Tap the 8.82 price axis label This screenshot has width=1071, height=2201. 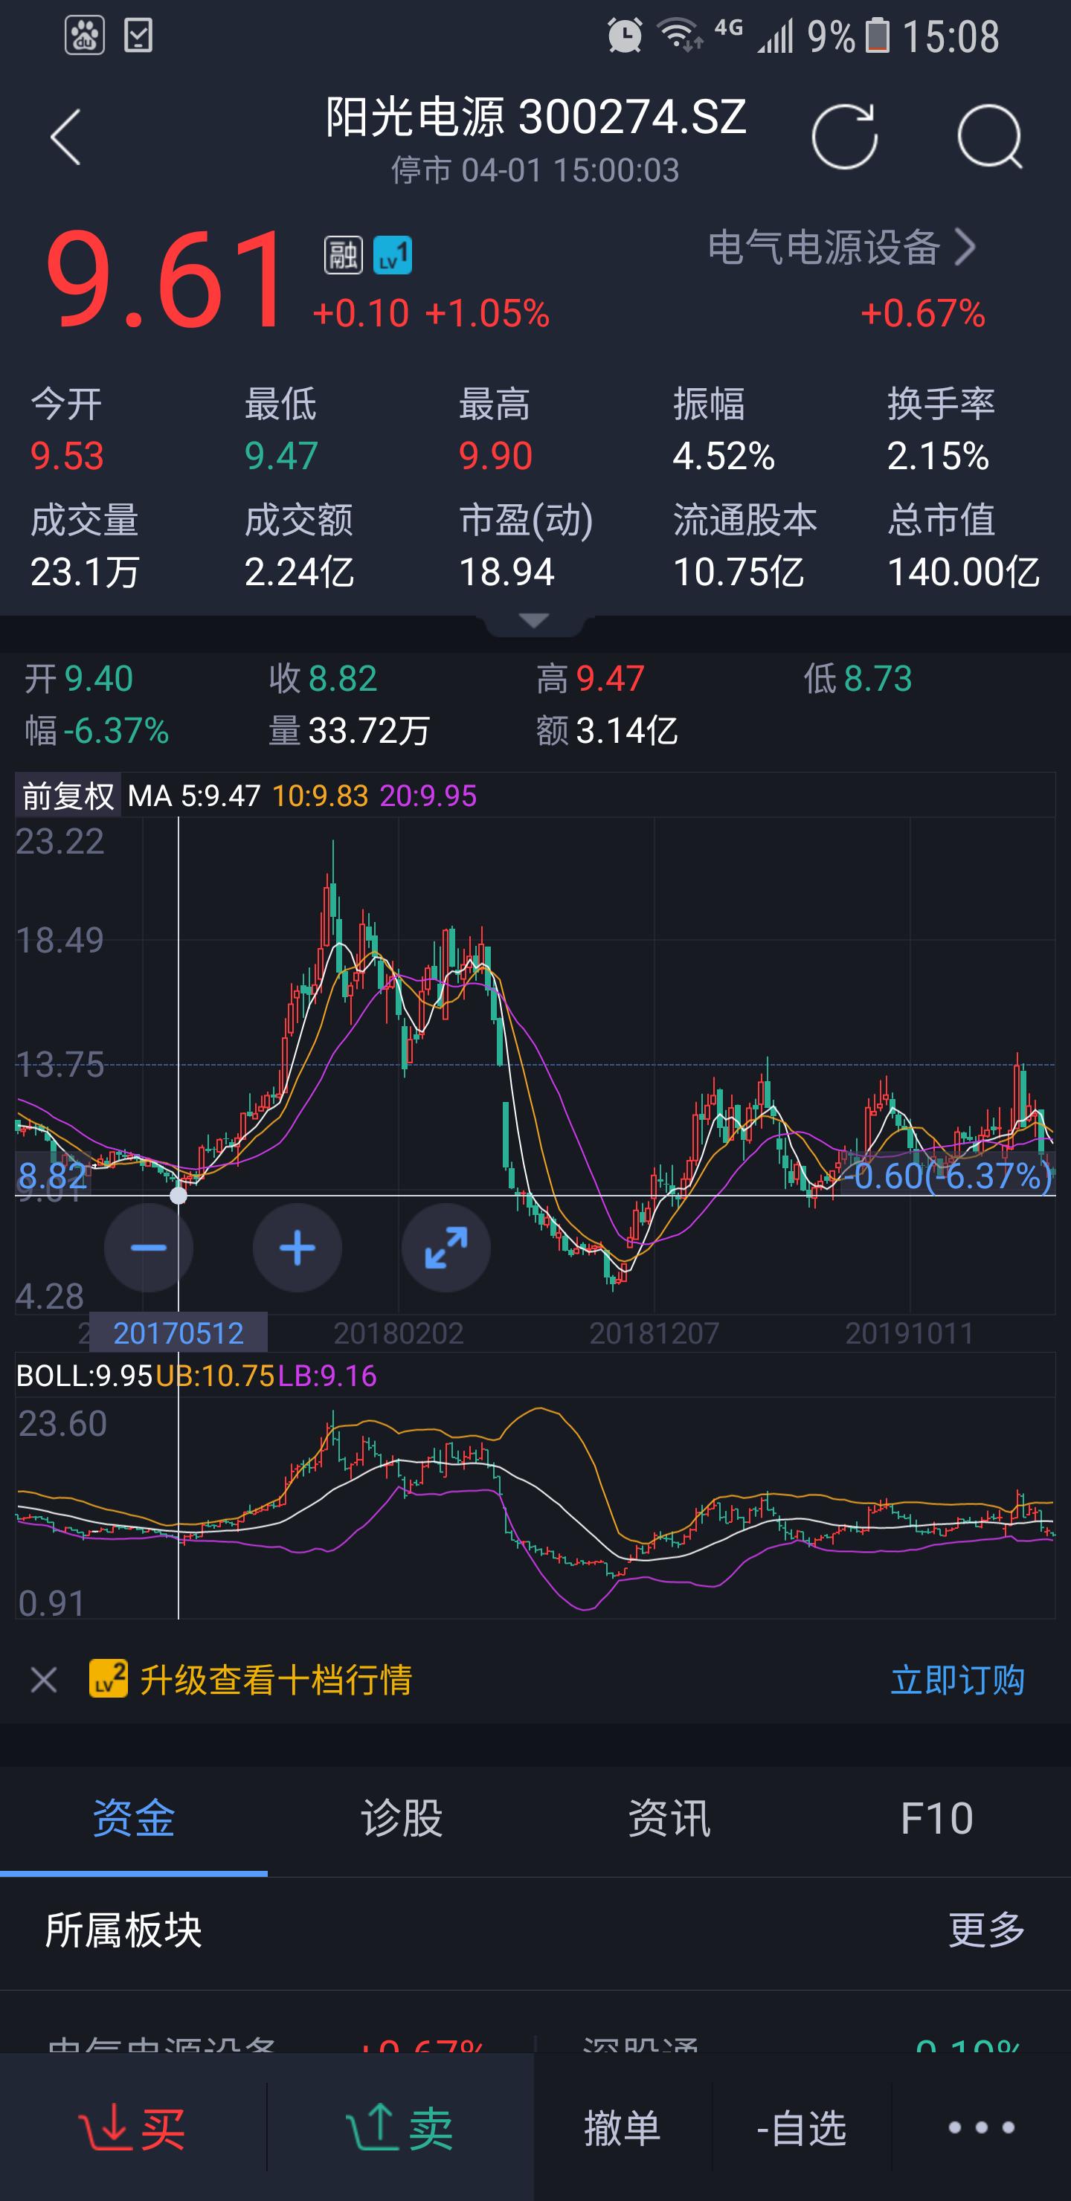click(x=52, y=1176)
